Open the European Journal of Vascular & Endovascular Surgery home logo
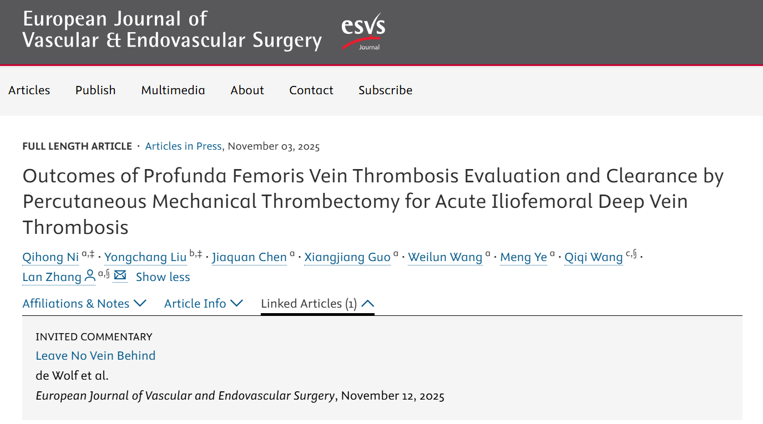This screenshot has width=763, height=424. tap(172, 30)
